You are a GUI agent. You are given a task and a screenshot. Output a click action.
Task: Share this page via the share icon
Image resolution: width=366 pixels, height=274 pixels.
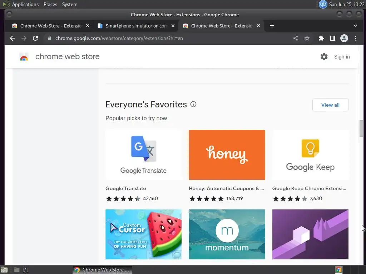[x=296, y=38]
